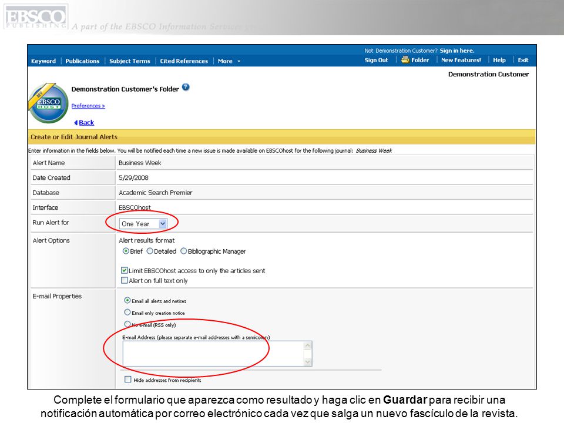The image size is (564, 423).
Task: Open the Help link
Action: [x=499, y=60]
